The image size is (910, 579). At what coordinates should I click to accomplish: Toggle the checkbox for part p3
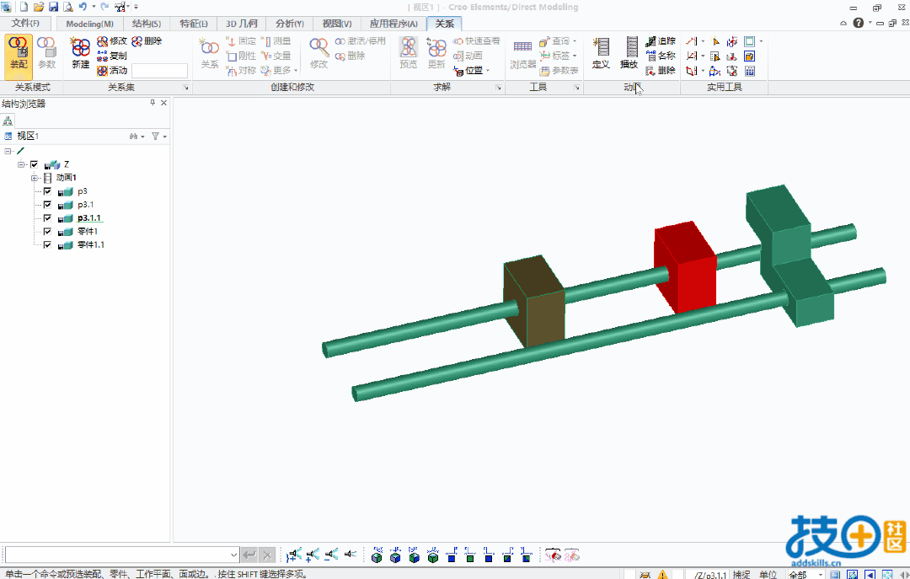[x=47, y=191]
